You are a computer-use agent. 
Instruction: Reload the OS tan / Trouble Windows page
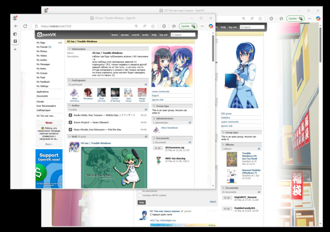pyautogui.click(x=25, y=26)
